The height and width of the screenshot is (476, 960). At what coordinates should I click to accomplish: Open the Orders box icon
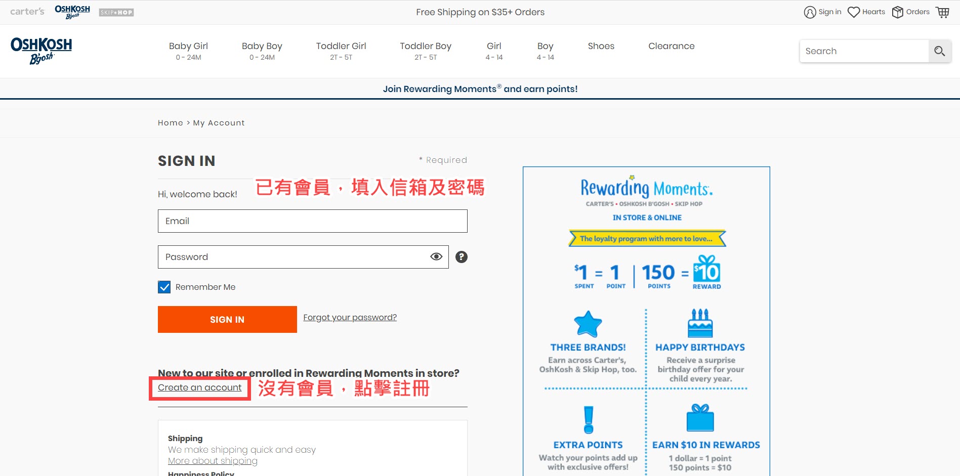point(897,12)
